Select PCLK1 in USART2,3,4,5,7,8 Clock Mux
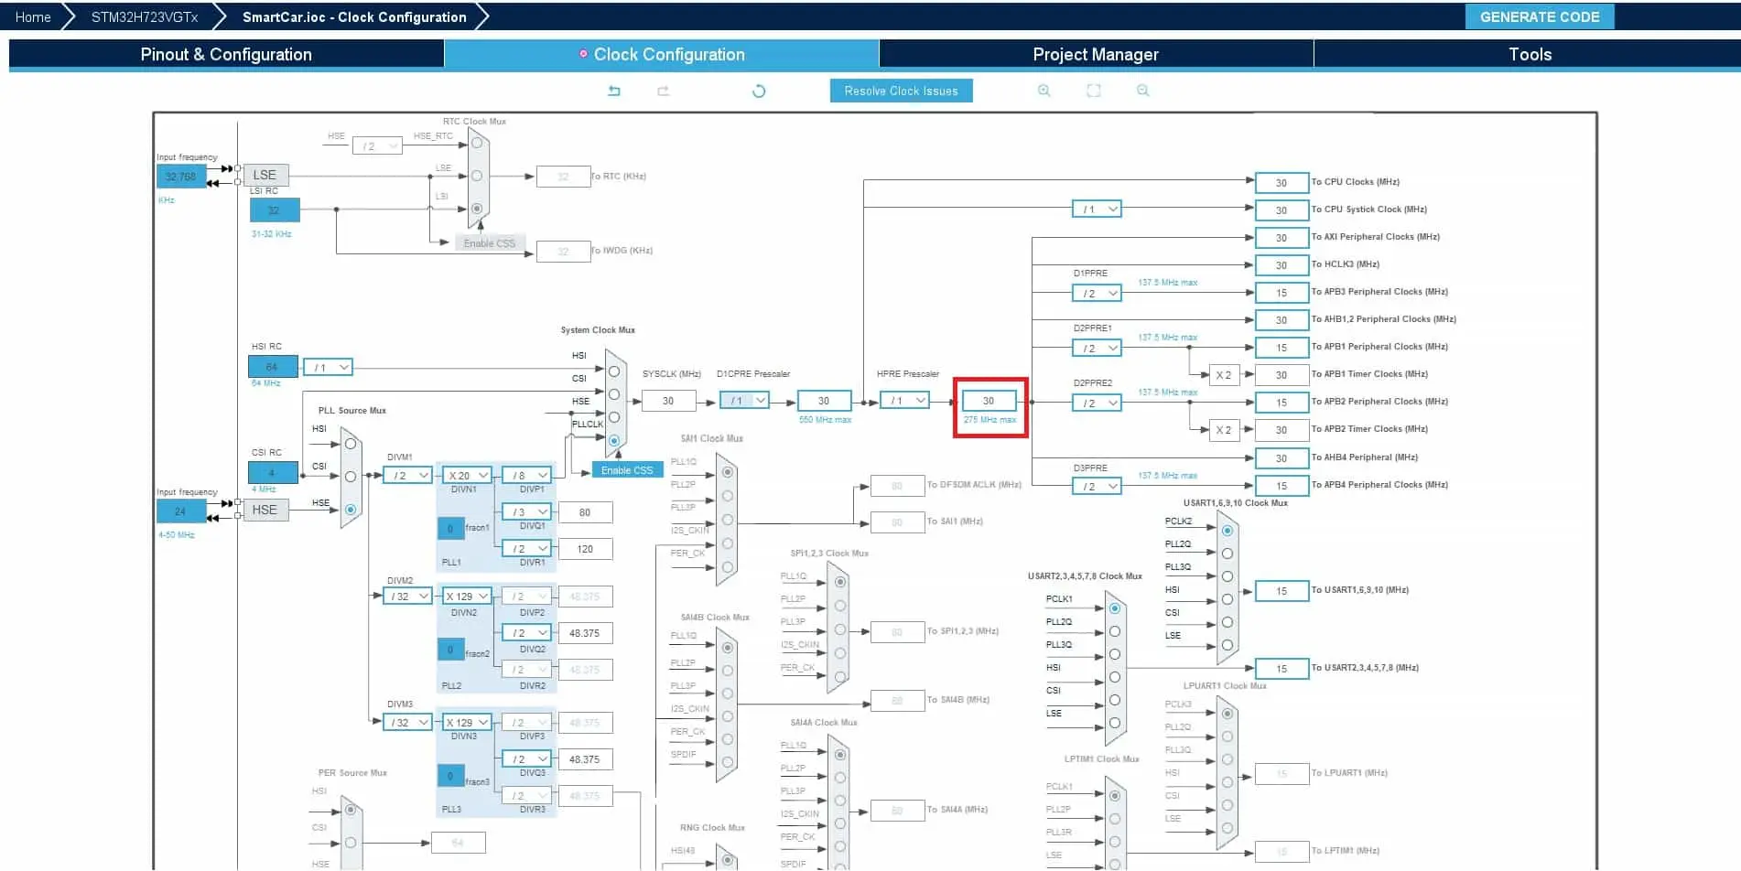Screen dimensions: 1741x871 [1115, 608]
